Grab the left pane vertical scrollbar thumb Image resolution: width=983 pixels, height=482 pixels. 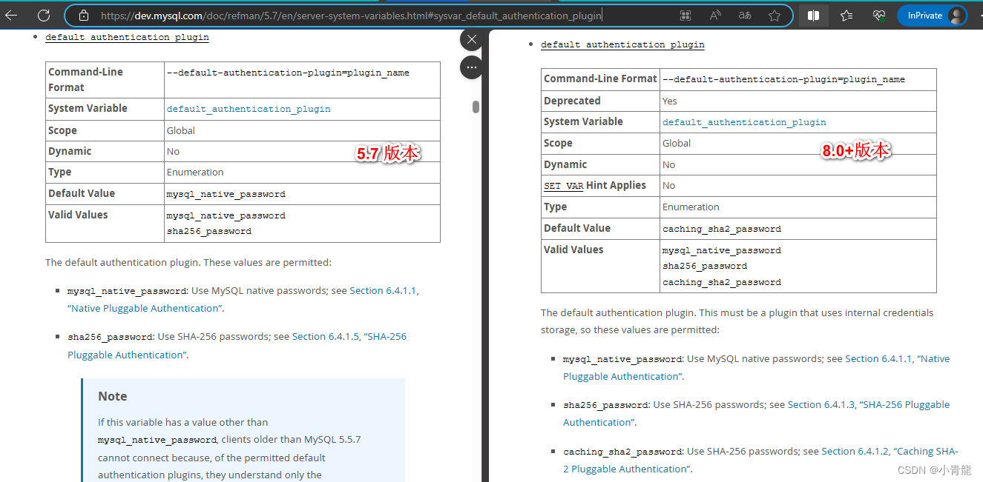tap(476, 107)
